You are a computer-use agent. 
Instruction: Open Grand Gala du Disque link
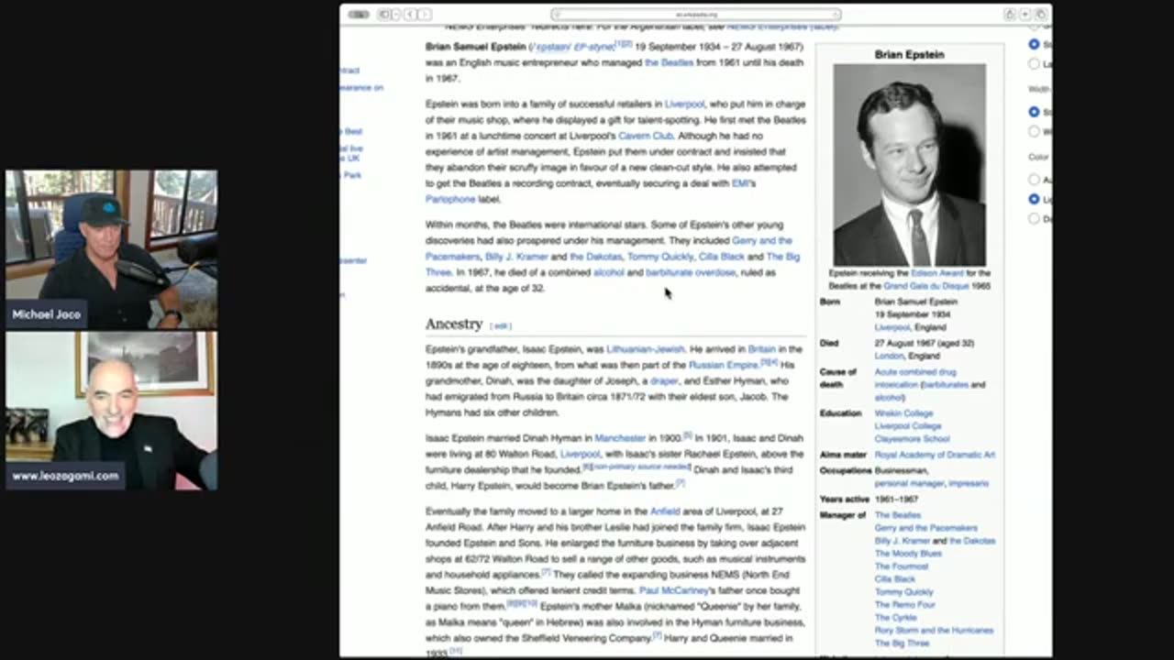click(926, 286)
